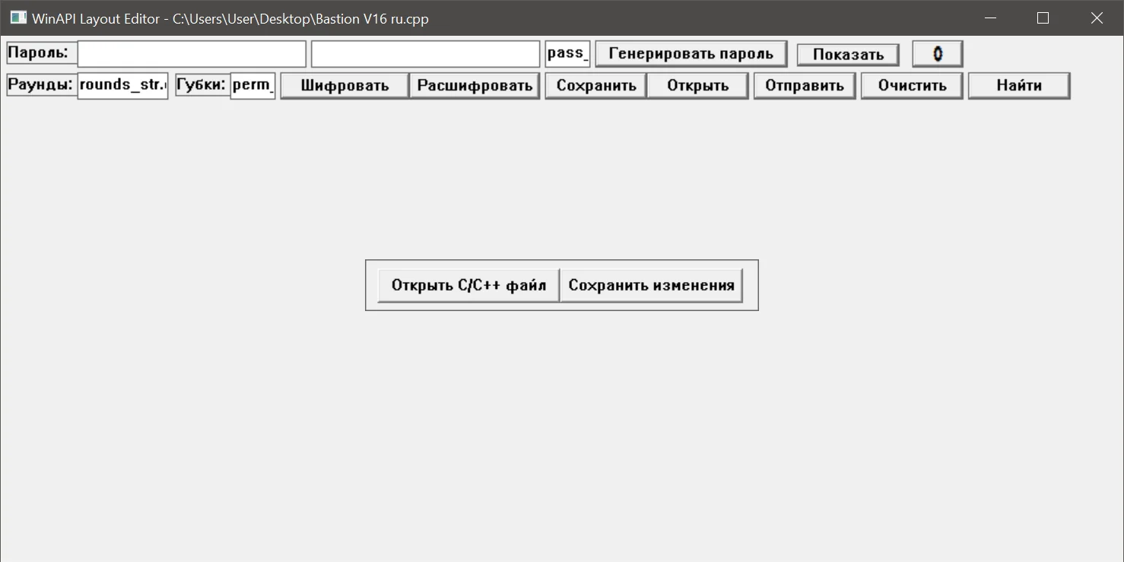Click the button labeled 0
Image resolution: width=1124 pixels, height=562 pixels.
click(x=938, y=54)
